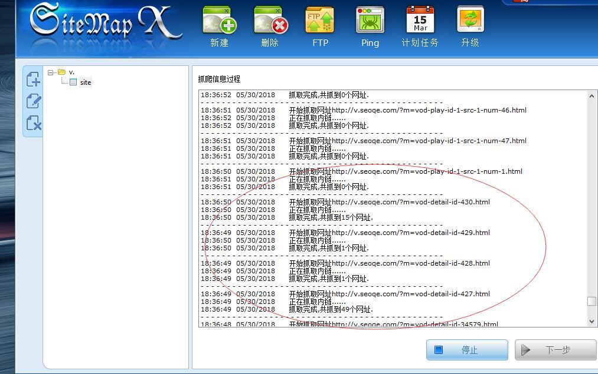The width and height of the screenshot is (598, 374).
Task: Click the log scrollbar thumb
Action: (x=592, y=302)
